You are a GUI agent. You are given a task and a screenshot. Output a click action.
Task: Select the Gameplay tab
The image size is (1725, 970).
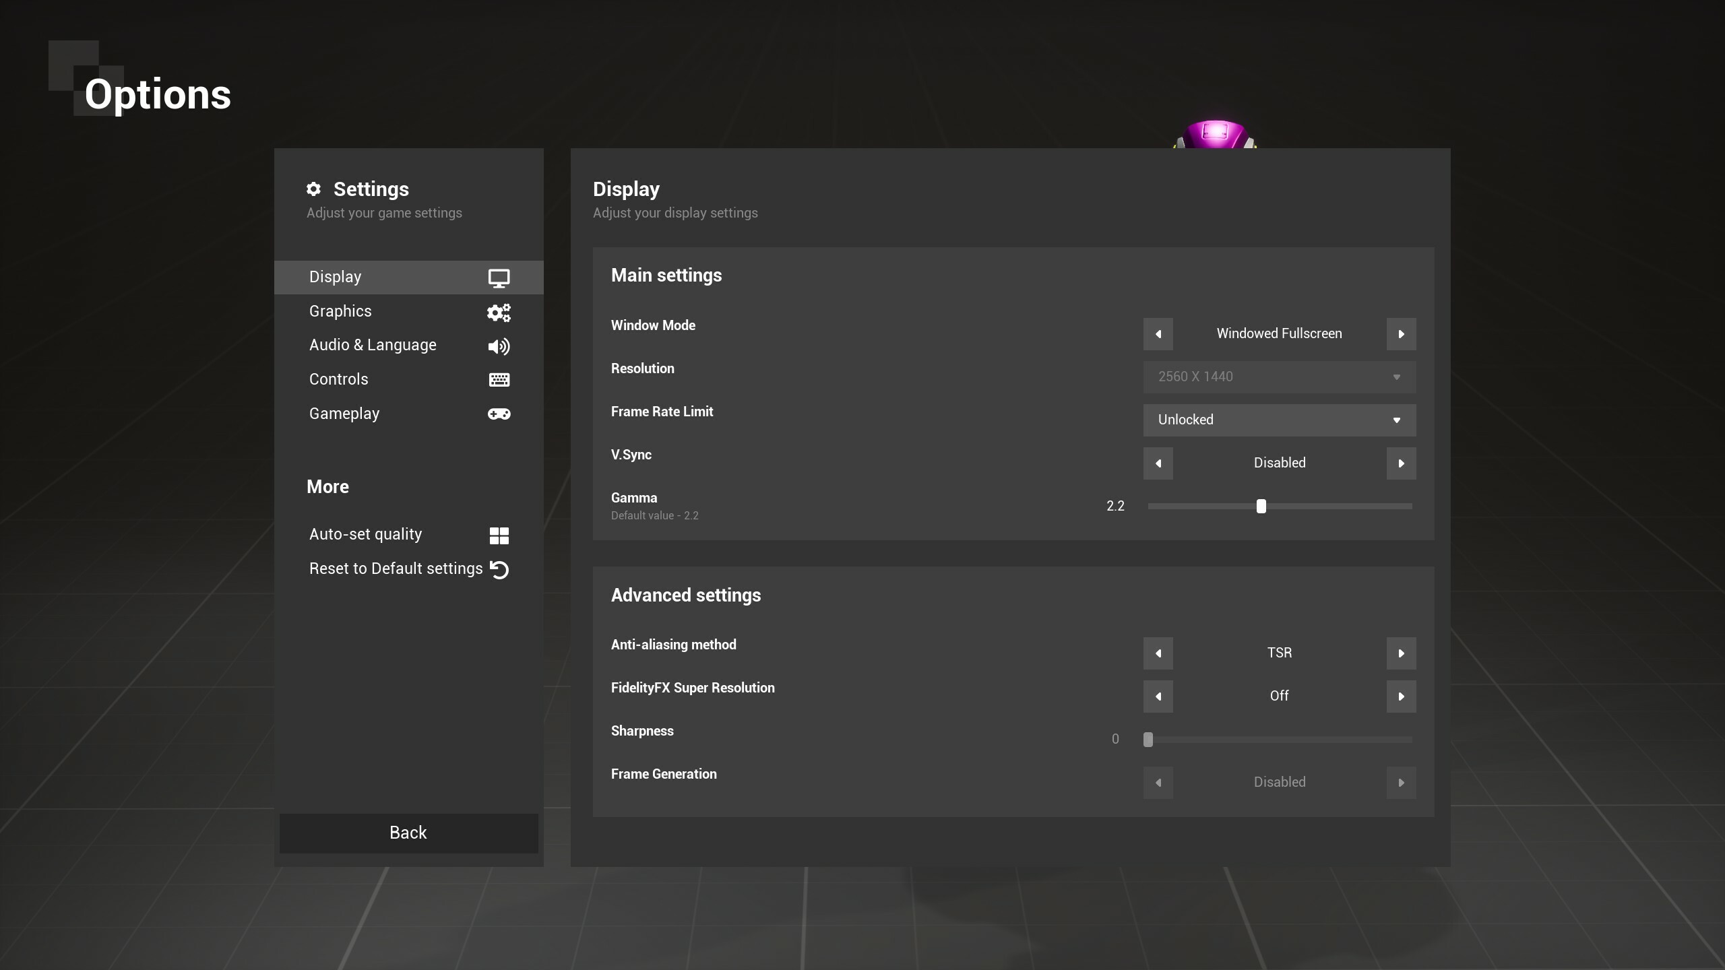coord(408,414)
